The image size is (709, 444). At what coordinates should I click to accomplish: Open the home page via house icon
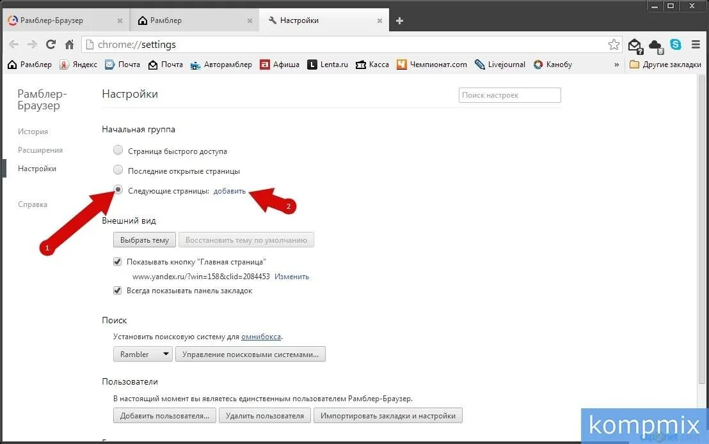click(x=69, y=44)
